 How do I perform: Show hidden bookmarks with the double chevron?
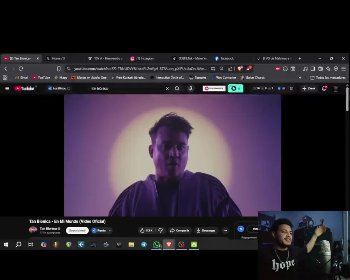coord(300,77)
